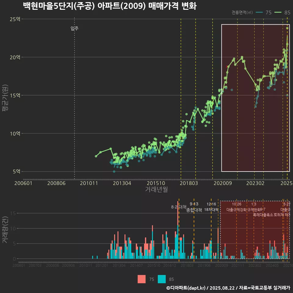Image resolution: width=293 pixels, height=293 pixels.
Task: Click the 202111 label on volume axis
Action: (238, 265)
